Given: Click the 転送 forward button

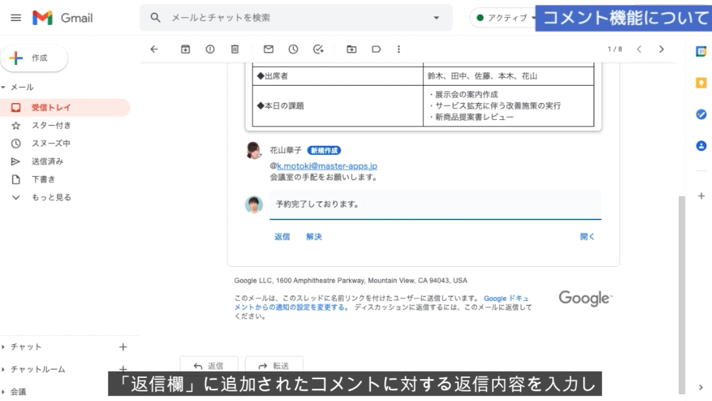Looking at the screenshot, I should (274, 366).
